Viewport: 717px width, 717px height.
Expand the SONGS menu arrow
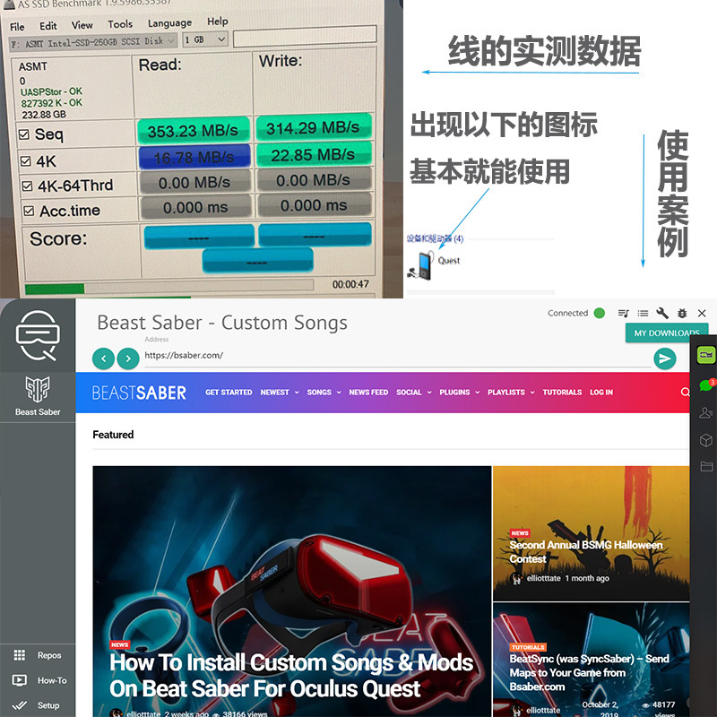coord(339,393)
